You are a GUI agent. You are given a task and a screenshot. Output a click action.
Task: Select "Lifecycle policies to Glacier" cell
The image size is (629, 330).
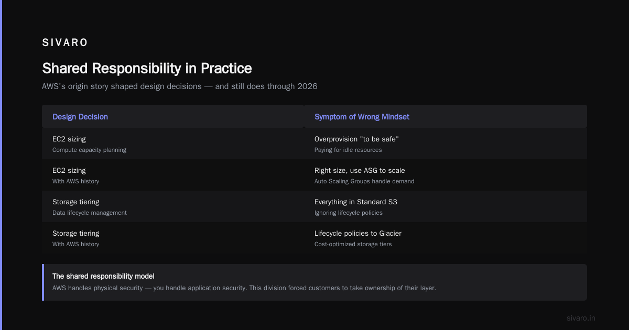pos(358,234)
